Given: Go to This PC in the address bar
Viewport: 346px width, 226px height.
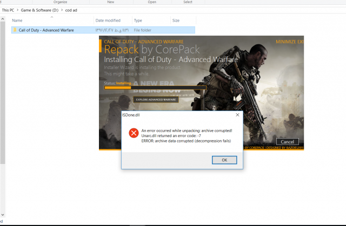Looking at the screenshot, I should pos(8,10).
